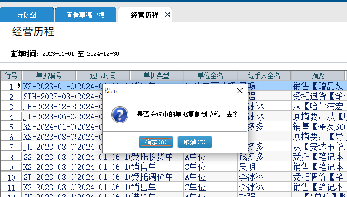Select the SS-2023-08 document cell

point(49,157)
